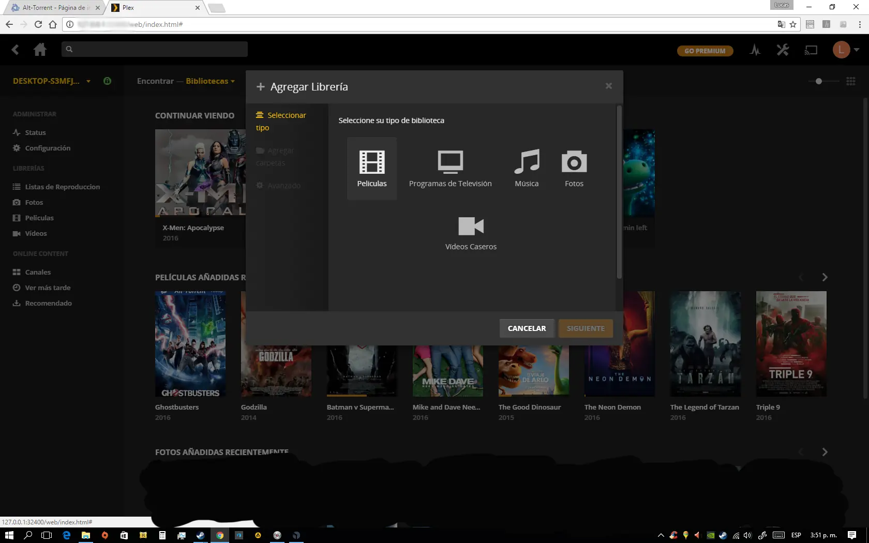Viewport: 869px width, 543px height.
Task: Open The Neon Demon title link
Action: point(612,407)
